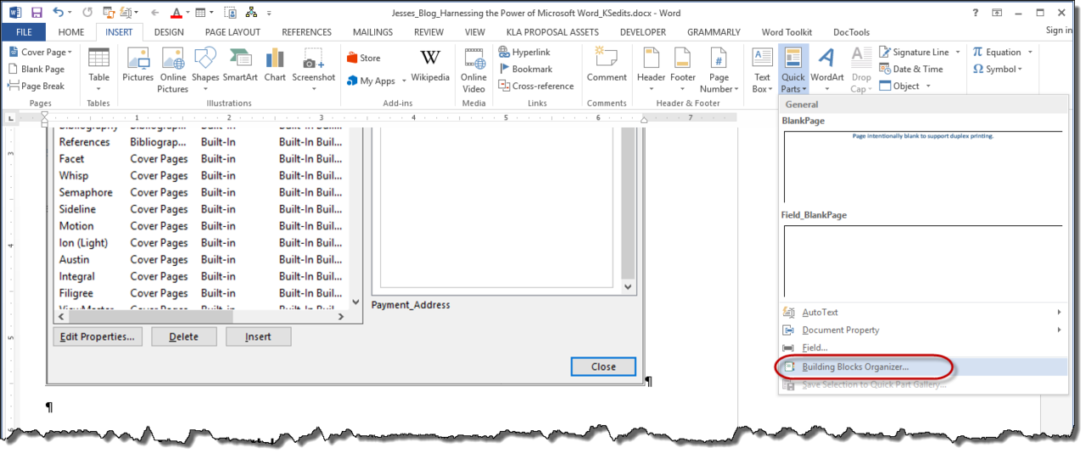Image resolution: width=1086 pixels, height=459 pixels.
Task: Select the Facet cover page row
Action: coord(201,158)
